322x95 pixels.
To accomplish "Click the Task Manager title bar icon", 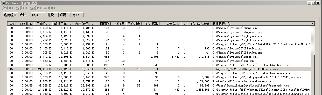I will pyautogui.click(x=3, y=3).
